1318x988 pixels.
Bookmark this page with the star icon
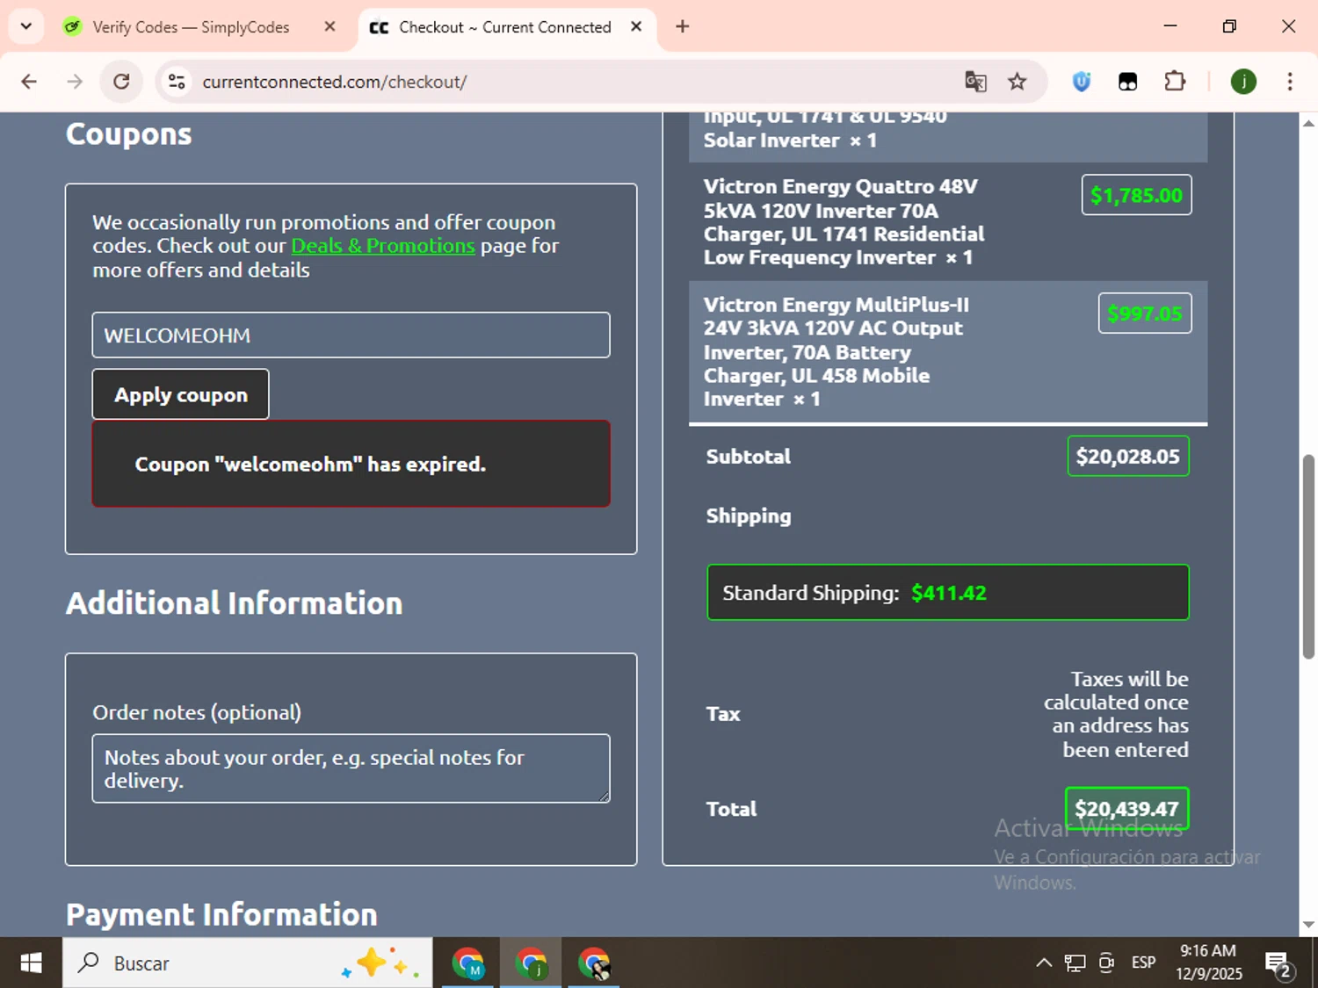pyautogui.click(x=1017, y=82)
